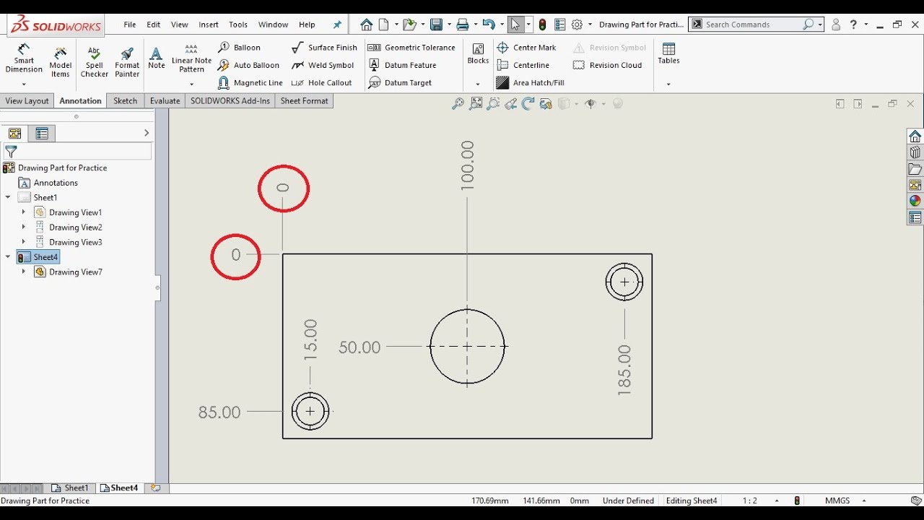Click the FeatureManager filter field
Screen dimensions: 924x520
[77, 152]
